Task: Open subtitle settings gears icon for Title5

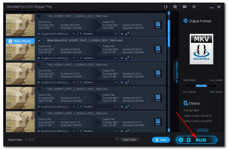Action: (x=127, y=107)
